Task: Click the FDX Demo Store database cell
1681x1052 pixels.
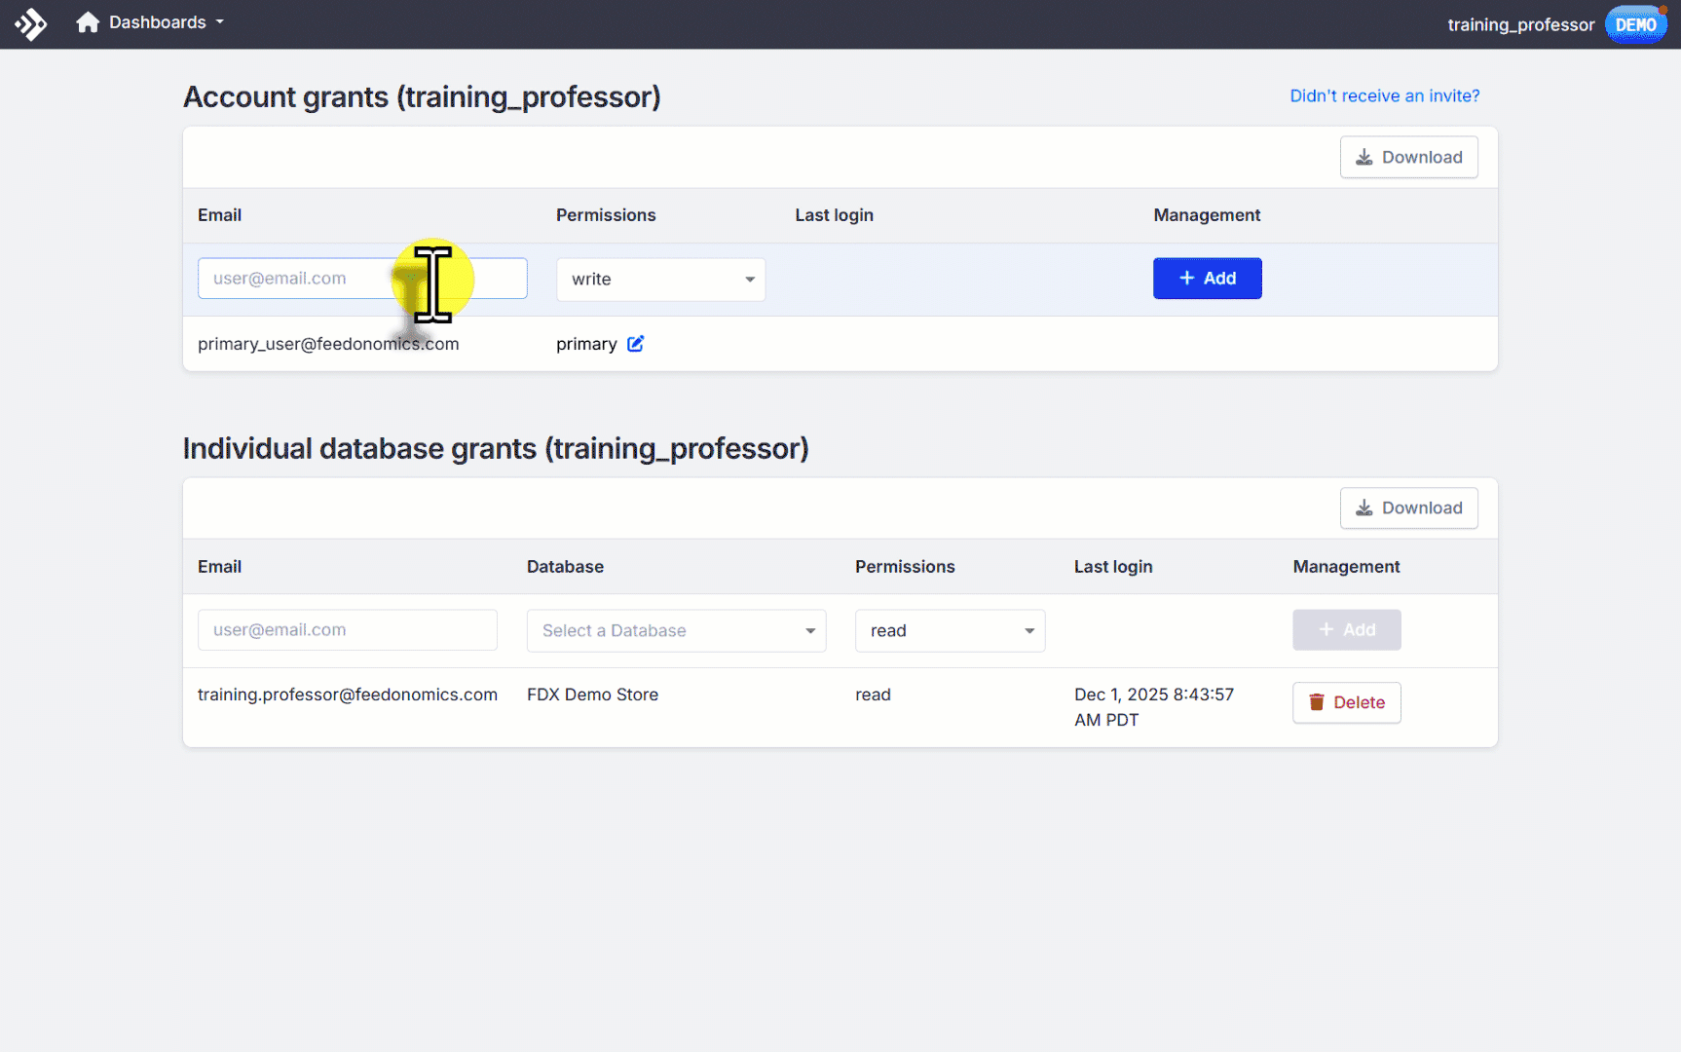Action: (x=593, y=695)
